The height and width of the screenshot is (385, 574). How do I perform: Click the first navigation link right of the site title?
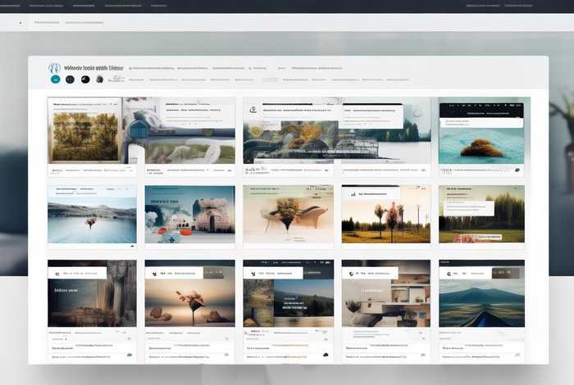click(153, 69)
